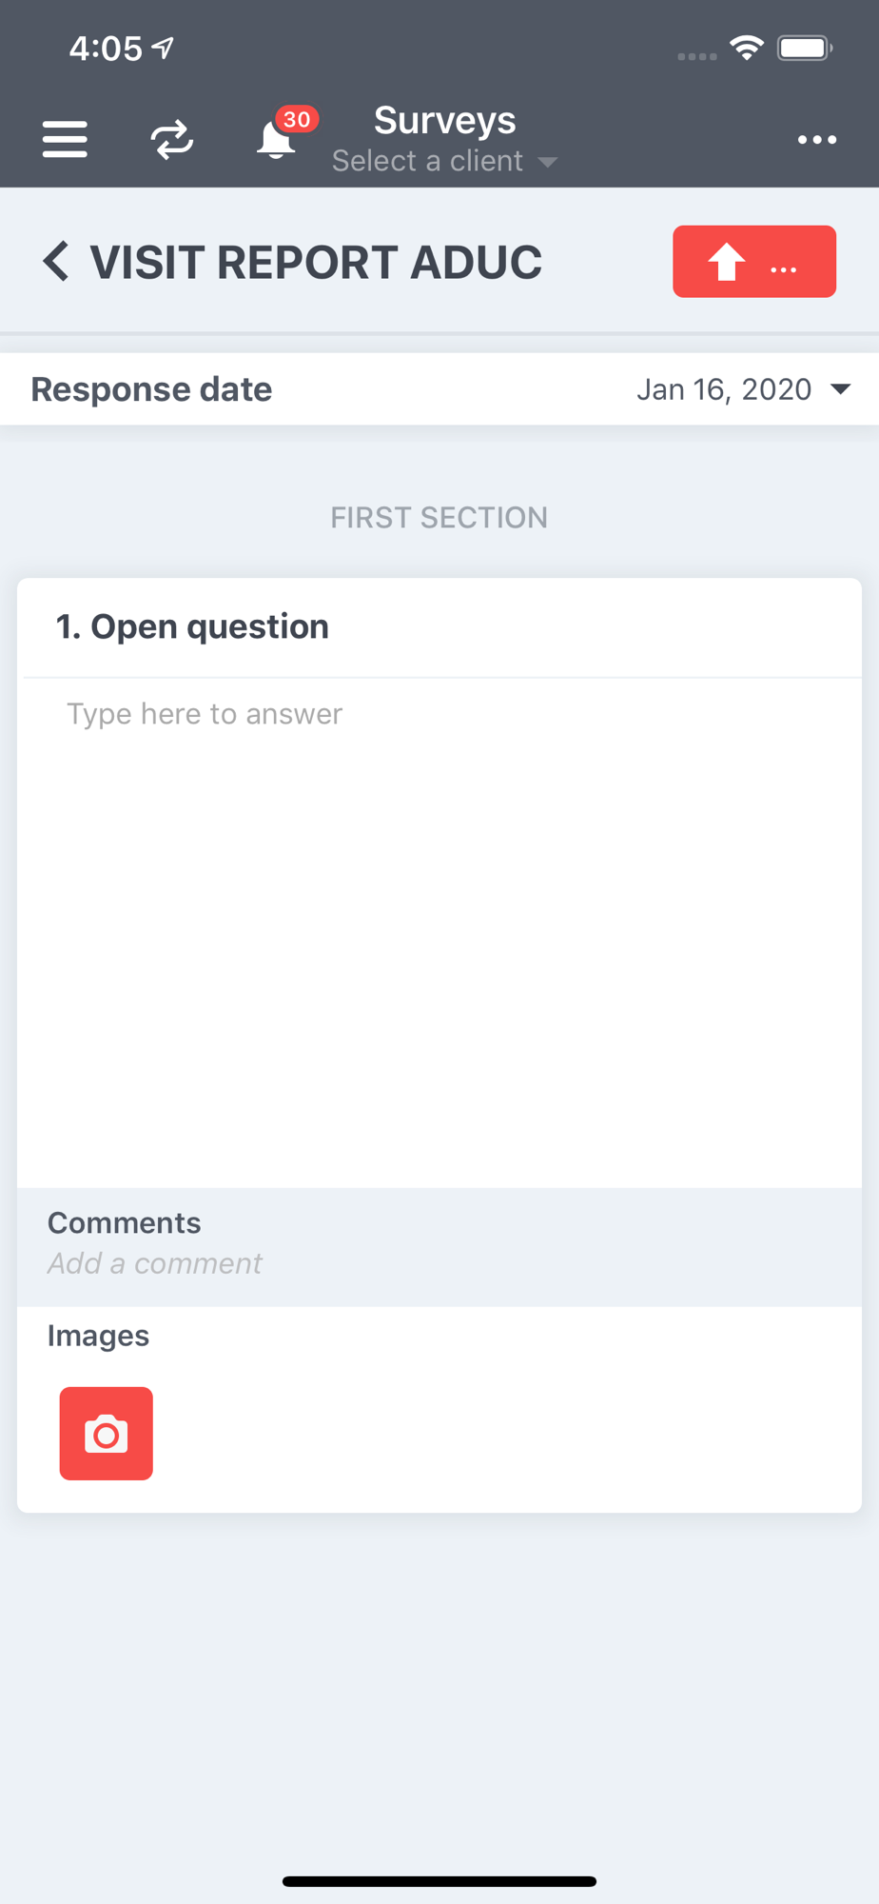This screenshot has height=1904, width=879.
Task: Tap the response date dropdown arrow
Action: 840,389
